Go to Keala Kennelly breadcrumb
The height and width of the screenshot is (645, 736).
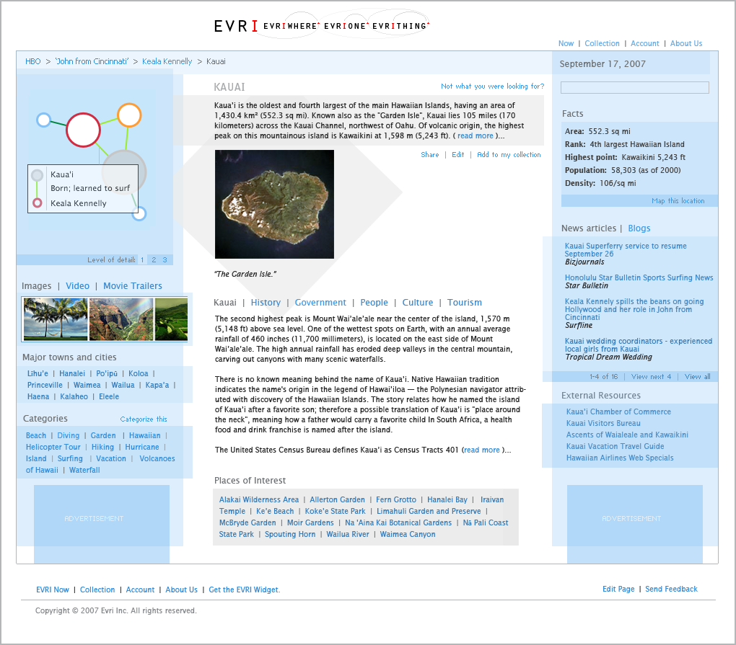click(167, 61)
